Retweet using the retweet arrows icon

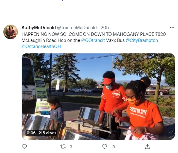click(x=63, y=147)
